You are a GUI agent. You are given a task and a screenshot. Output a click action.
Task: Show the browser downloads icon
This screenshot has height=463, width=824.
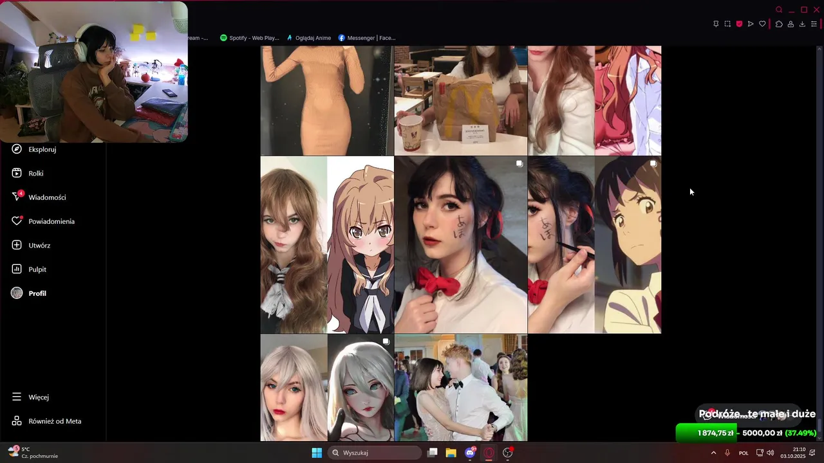pyautogui.click(x=802, y=24)
